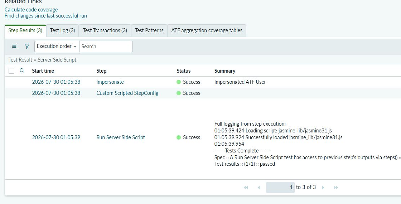401x204 pixels.
Task: Open start time of Impersonate row
Action: pyautogui.click(x=56, y=82)
